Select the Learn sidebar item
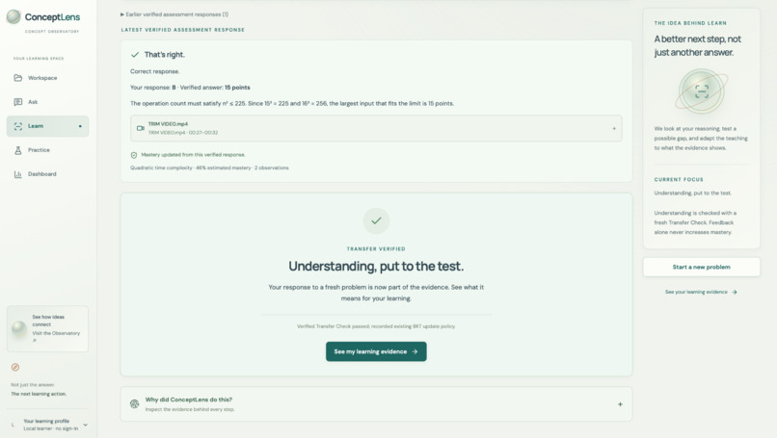The image size is (777, 438). tap(47, 126)
